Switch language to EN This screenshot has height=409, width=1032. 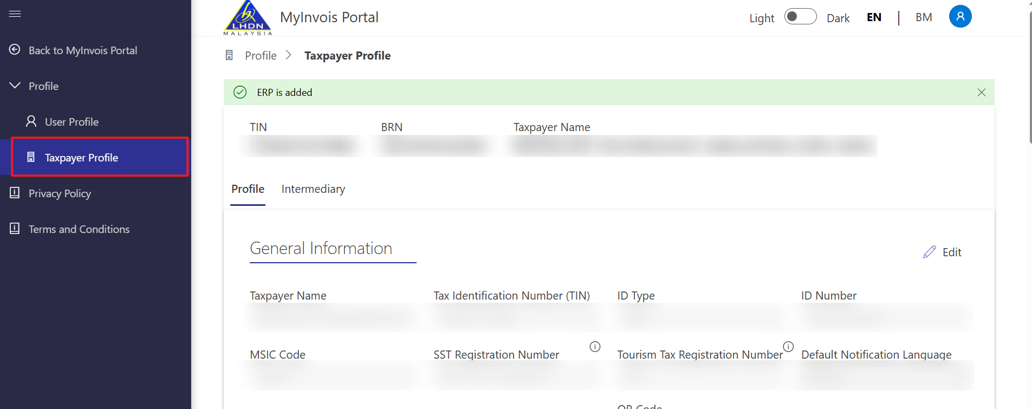pos(874,17)
